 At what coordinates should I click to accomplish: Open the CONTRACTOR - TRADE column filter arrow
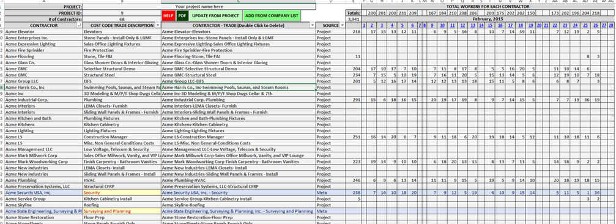[313, 26]
